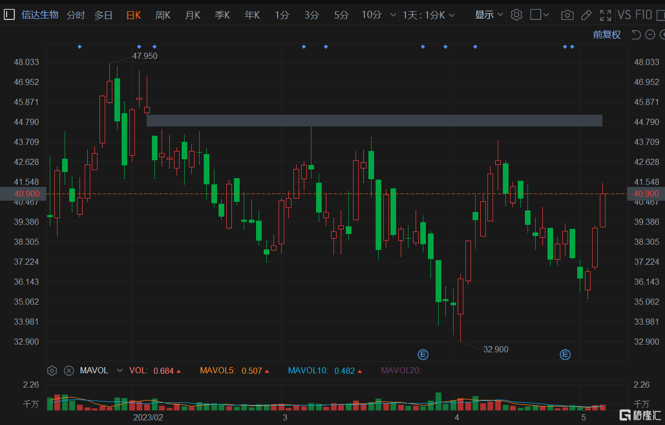Click the 47.950 high price label
The image size is (665, 425).
click(x=145, y=56)
